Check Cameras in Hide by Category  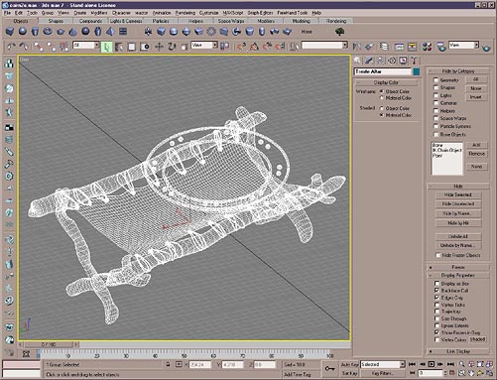pos(435,103)
